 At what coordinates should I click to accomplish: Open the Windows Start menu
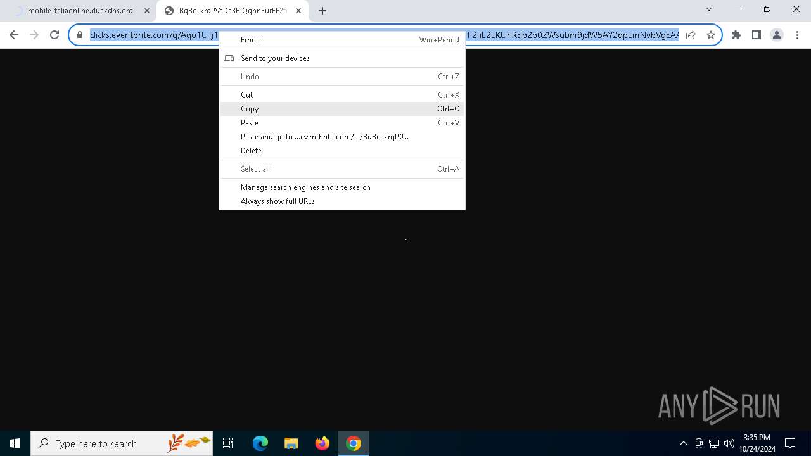pyautogui.click(x=15, y=443)
